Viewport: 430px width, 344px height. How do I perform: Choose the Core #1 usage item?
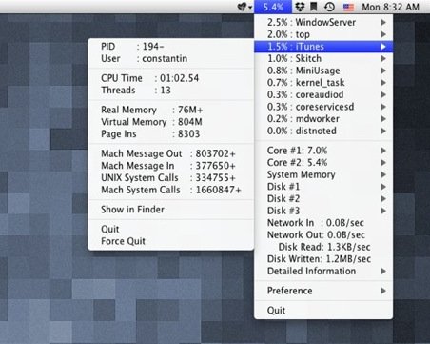pos(323,151)
